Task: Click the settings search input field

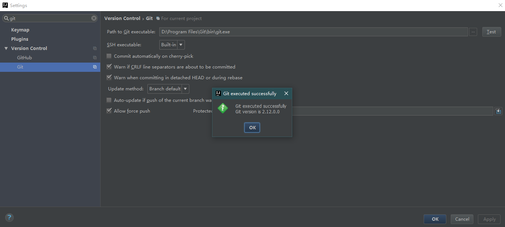Action: (50, 18)
